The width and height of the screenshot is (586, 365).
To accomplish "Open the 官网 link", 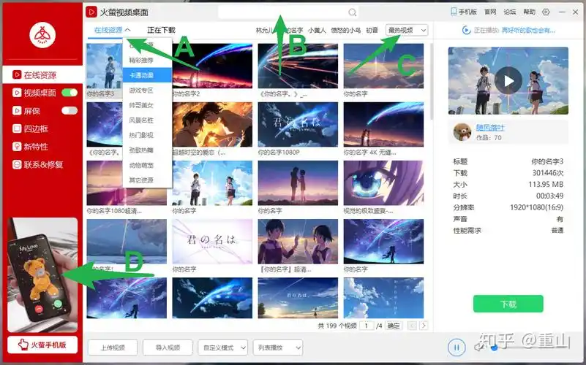I will 490,12.
